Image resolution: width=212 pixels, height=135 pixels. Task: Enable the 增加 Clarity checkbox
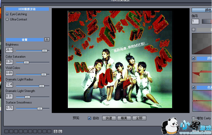(194, 118)
